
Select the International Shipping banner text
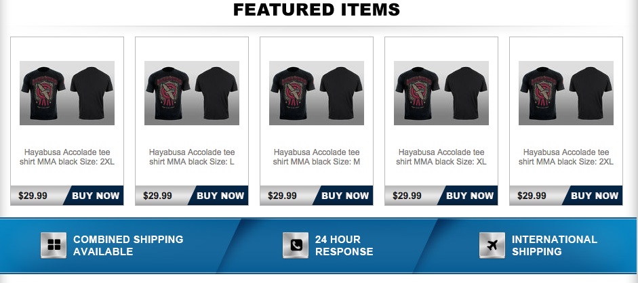point(554,245)
